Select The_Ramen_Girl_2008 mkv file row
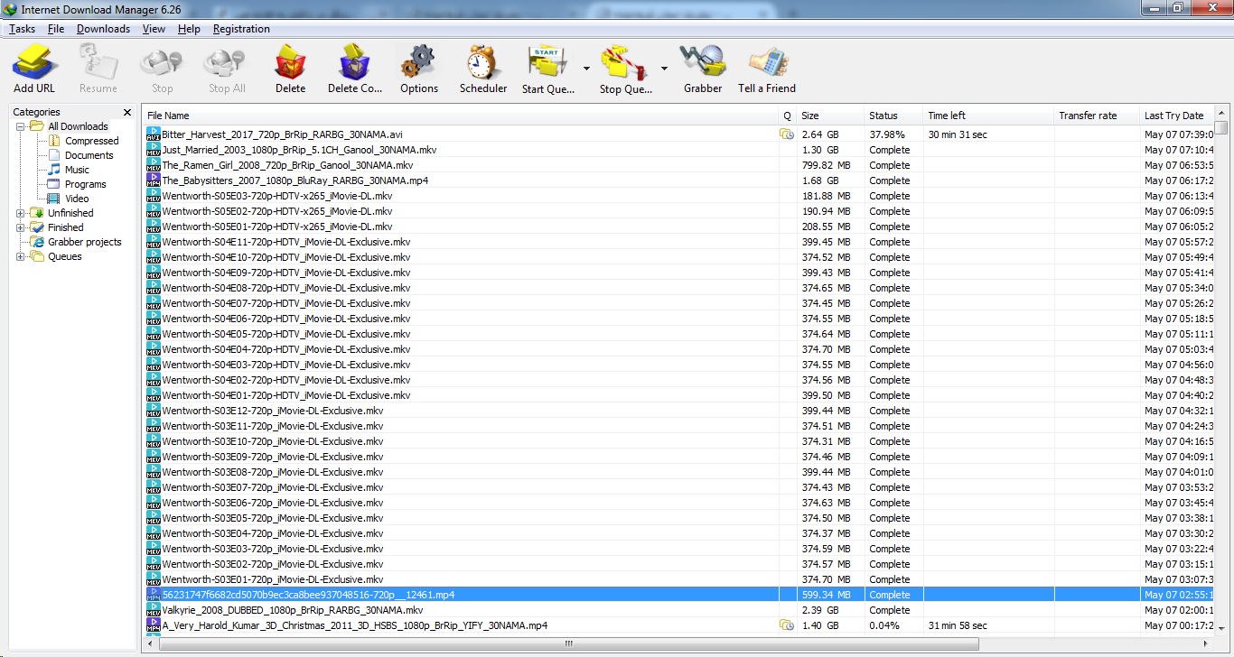This screenshot has width=1234, height=657. pos(678,165)
